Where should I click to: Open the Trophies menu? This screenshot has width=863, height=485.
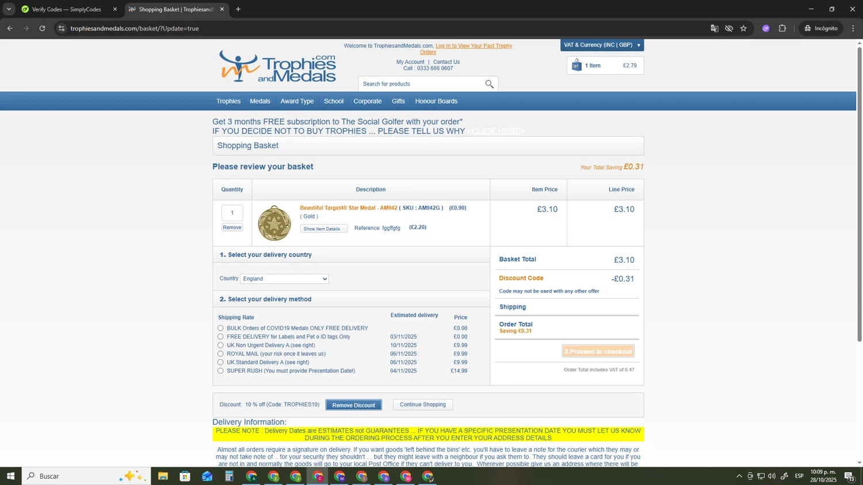(228, 101)
